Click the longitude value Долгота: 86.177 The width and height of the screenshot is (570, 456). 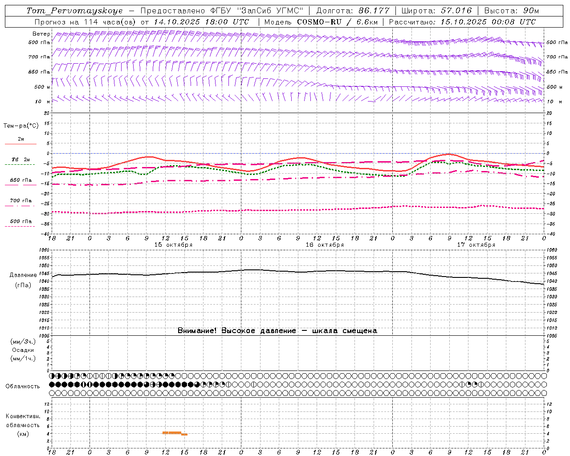coord(353,11)
